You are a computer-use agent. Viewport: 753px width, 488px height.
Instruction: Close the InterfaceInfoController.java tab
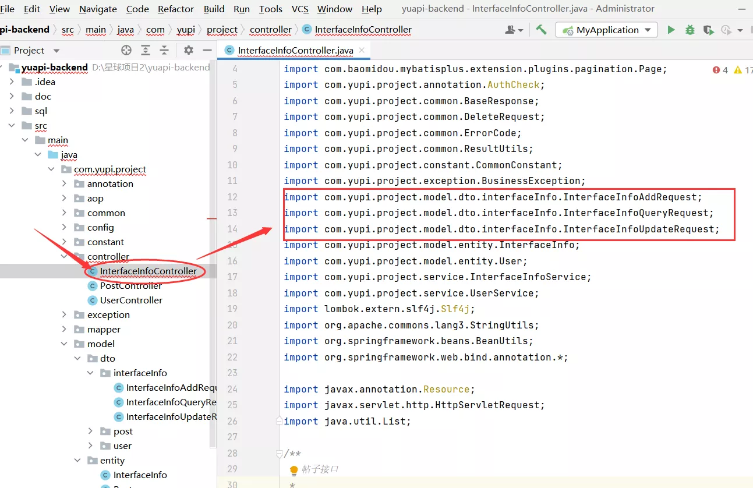click(362, 51)
